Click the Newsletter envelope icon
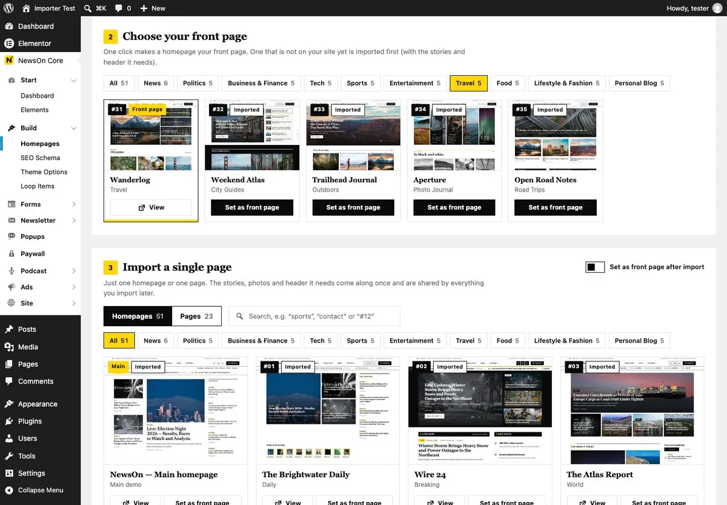727x505 pixels. point(12,221)
